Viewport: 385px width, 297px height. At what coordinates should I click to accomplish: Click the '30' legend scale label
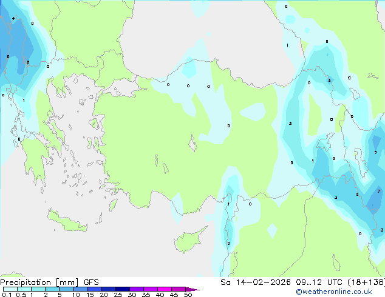point(132,295)
